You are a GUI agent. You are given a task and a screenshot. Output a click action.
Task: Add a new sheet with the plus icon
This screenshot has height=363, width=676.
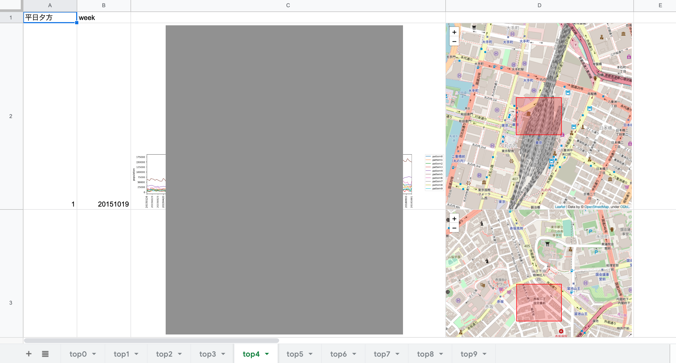[28, 354]
